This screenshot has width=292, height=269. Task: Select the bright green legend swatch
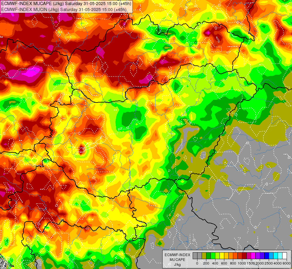tap(213, 256)
